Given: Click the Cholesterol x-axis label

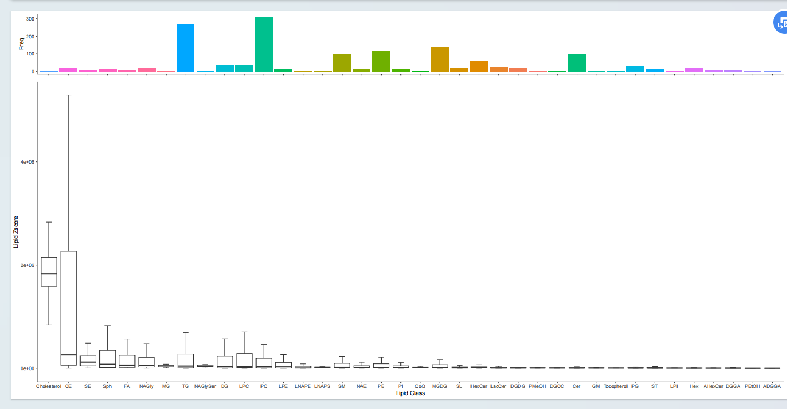Looking at the screenshot, I should (x=48, y=386).
